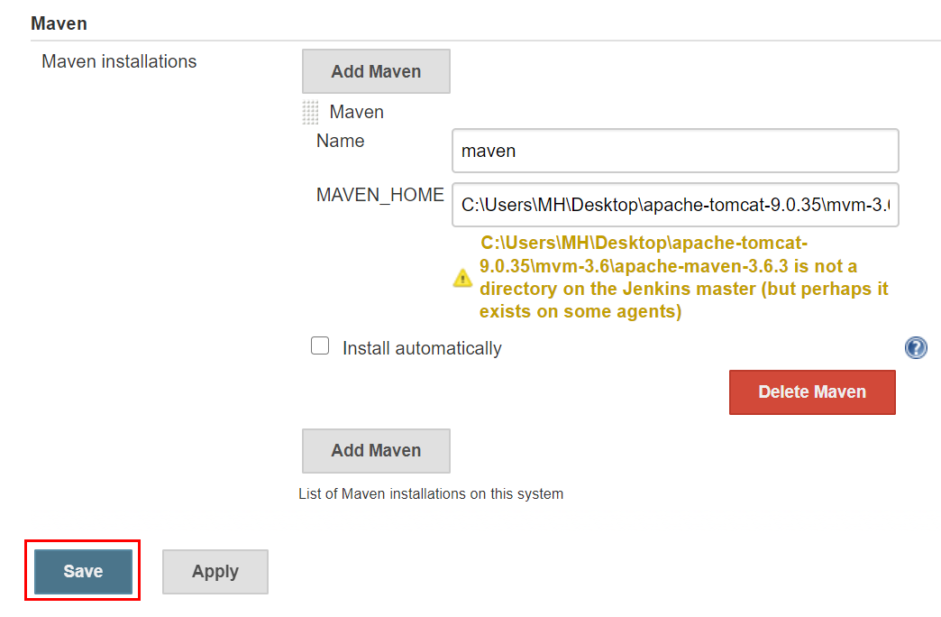Click the bottom Add Maven button
Image resolution: width=941 pixels, height=617 pixels.
click(376, 451)
